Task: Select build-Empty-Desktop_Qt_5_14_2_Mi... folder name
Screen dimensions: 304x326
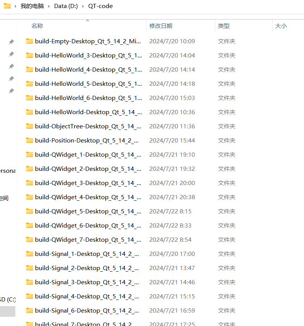Action: [88, 41]
